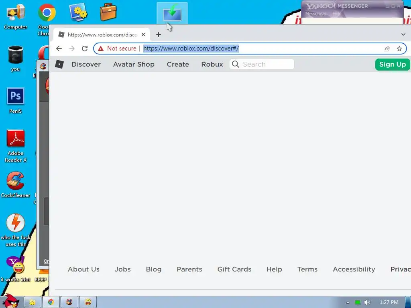This screenshot has width=411, height=308.
Task: Close the Roblox discover tab
Action: click(143, 34)
